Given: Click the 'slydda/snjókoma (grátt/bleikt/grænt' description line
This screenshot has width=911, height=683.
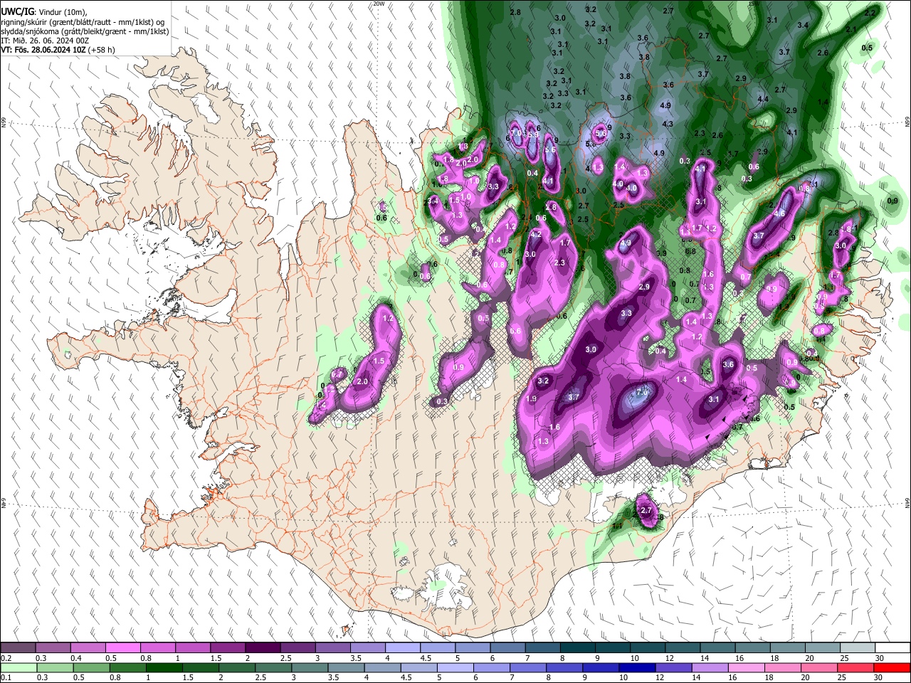Looking at the screenshot, I should 85,31.
